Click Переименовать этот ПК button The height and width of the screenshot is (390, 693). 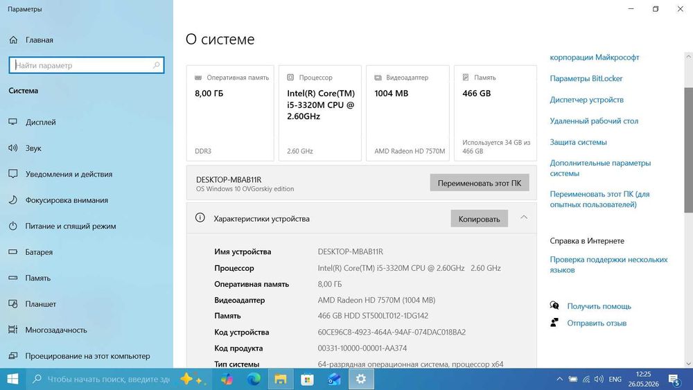click(x=480, y=183)
